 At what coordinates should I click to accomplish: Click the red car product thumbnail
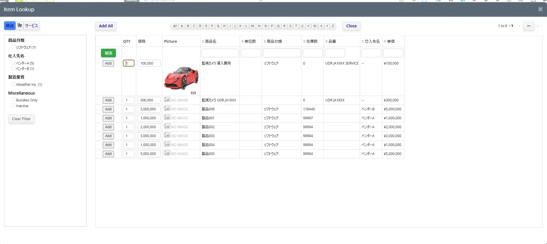181,78
